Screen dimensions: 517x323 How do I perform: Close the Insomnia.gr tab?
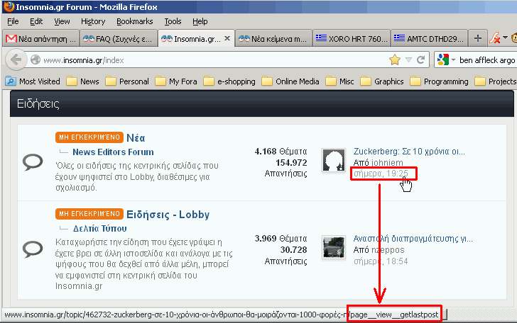click(x=227, y=38)
